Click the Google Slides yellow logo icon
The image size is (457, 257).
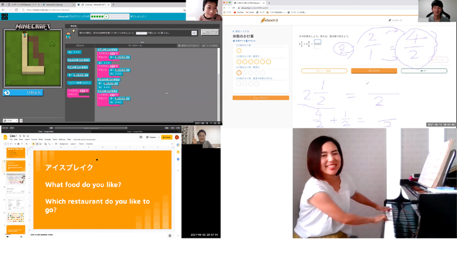pos(6,137)
